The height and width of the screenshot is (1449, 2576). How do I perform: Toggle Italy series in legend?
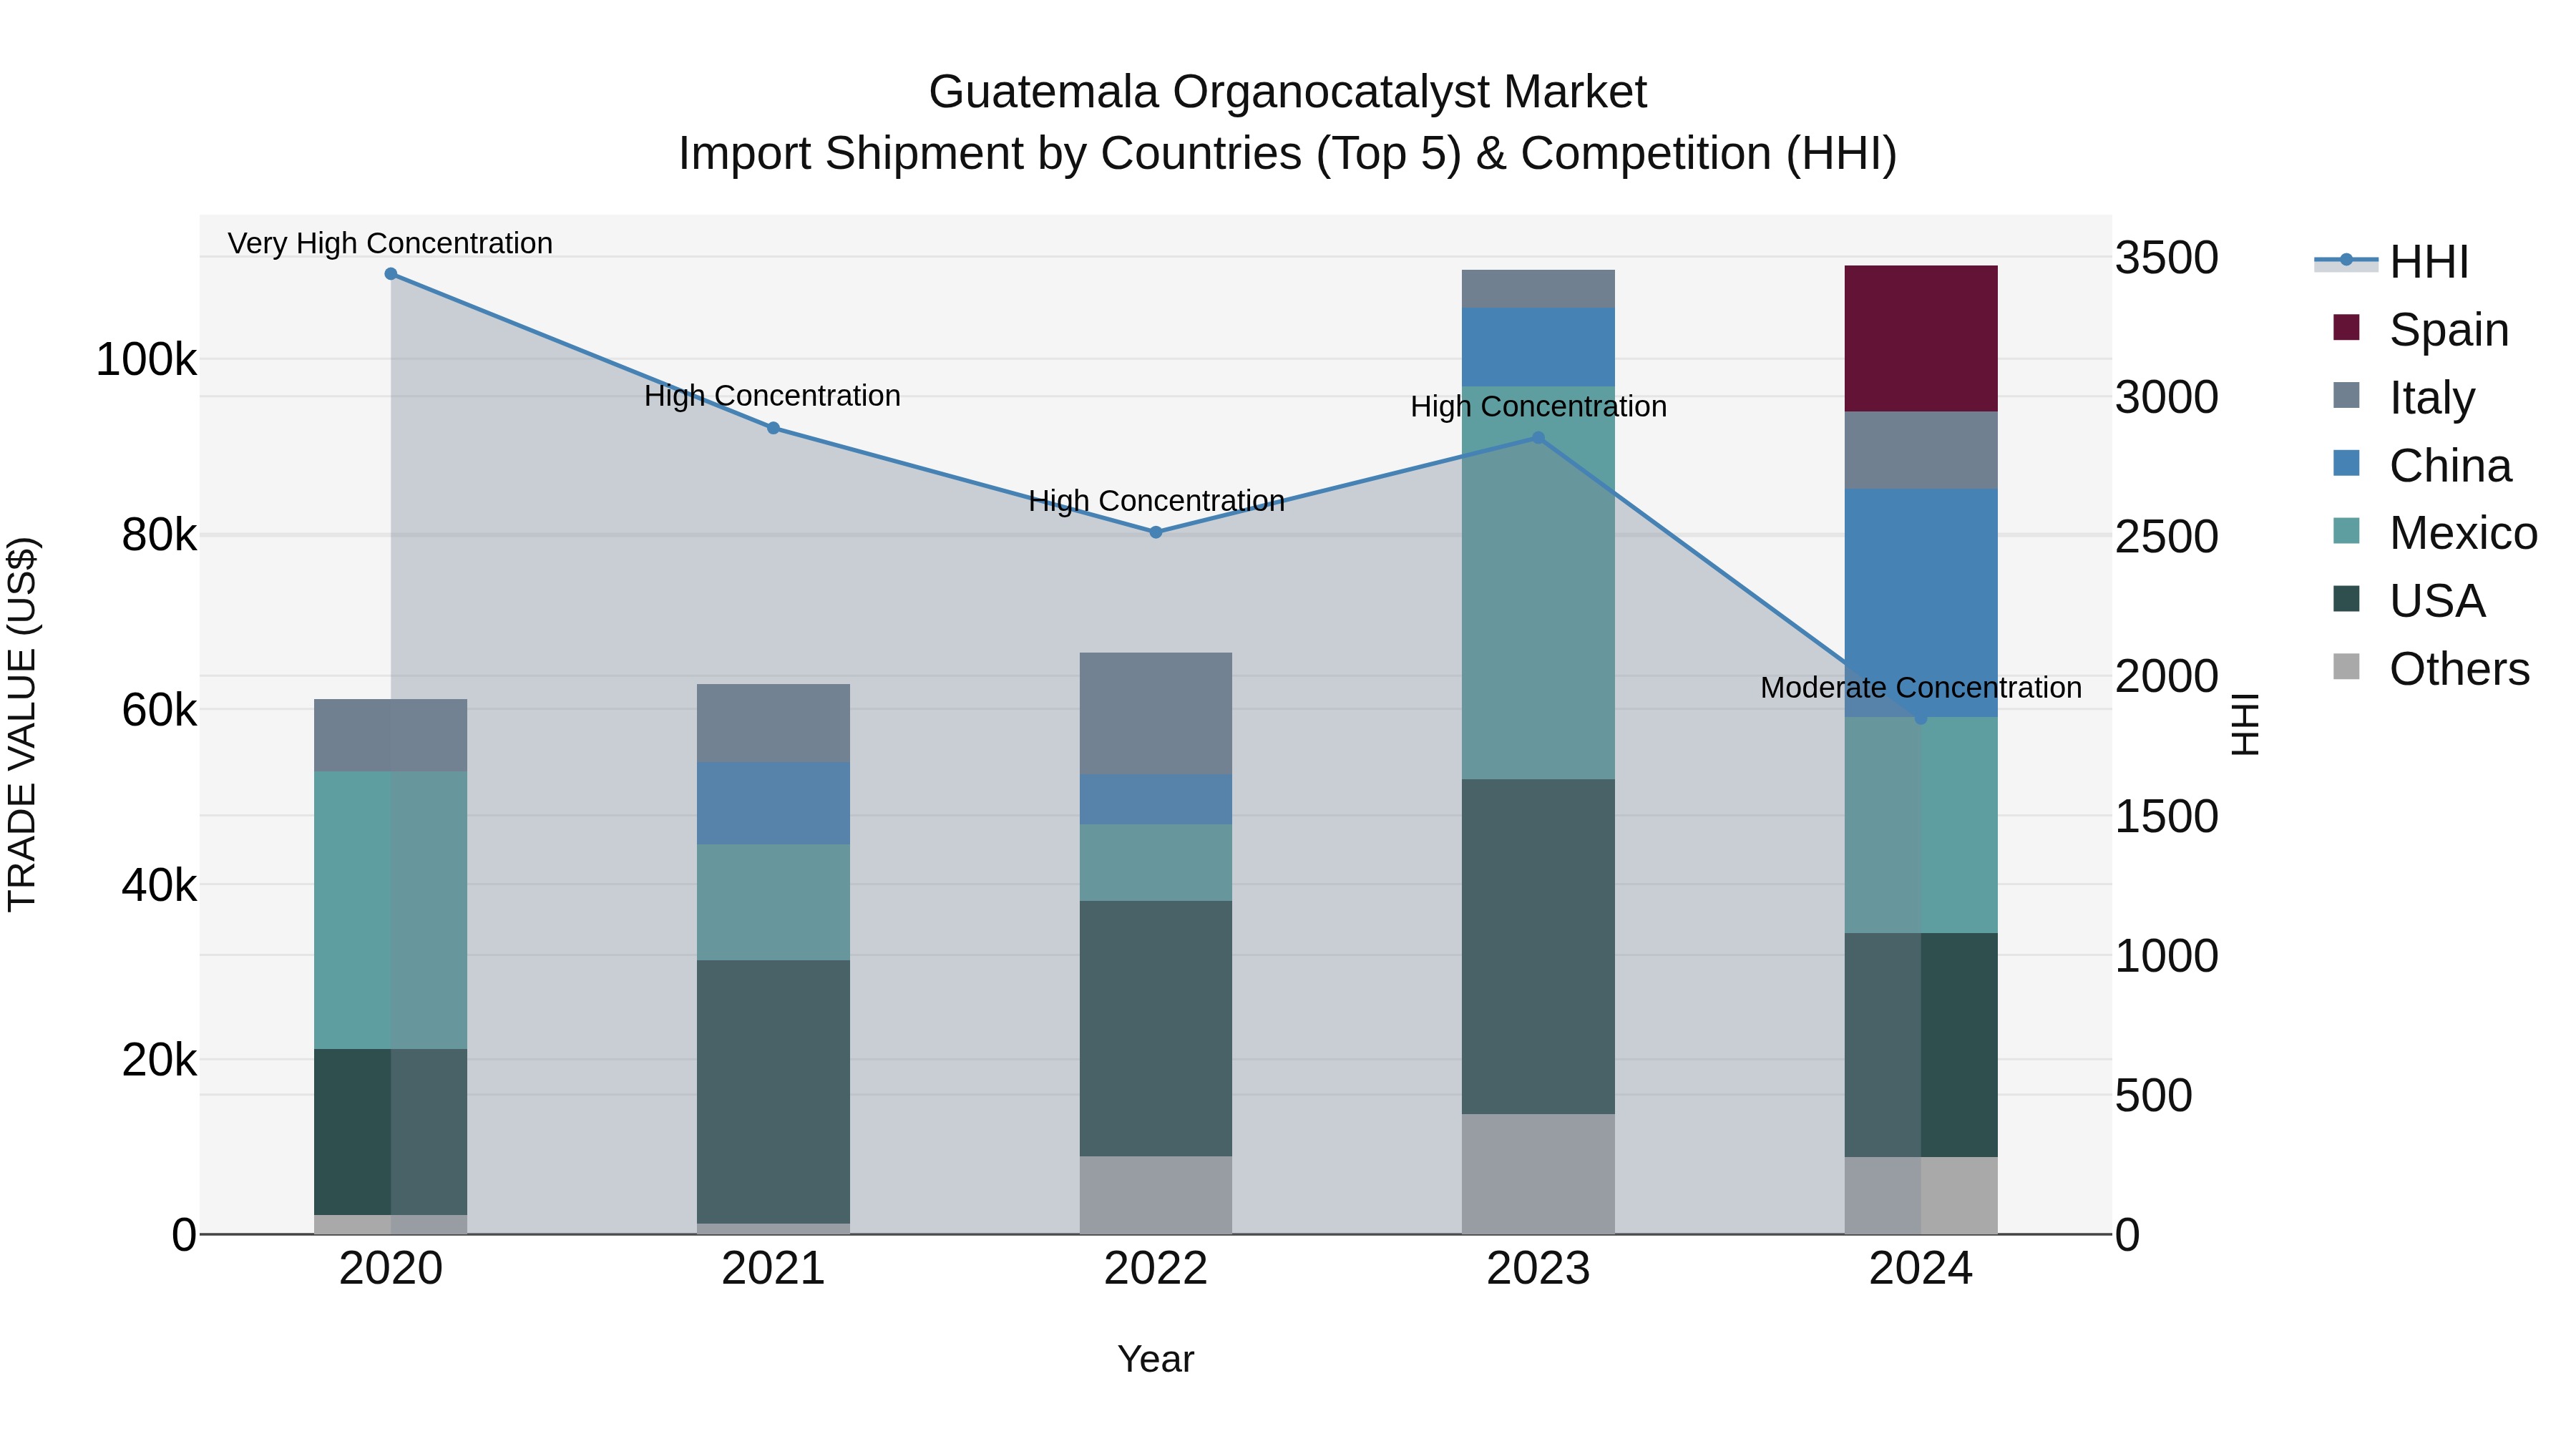[x=2404, y=397]
